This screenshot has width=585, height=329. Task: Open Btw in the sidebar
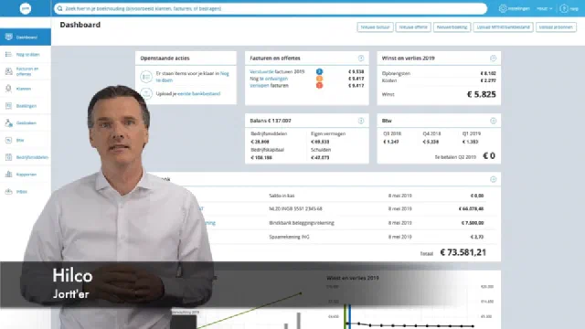[x=26, y=140]
